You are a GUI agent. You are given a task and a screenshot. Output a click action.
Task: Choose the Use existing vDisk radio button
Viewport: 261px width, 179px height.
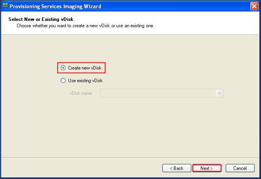click(63, 81)
